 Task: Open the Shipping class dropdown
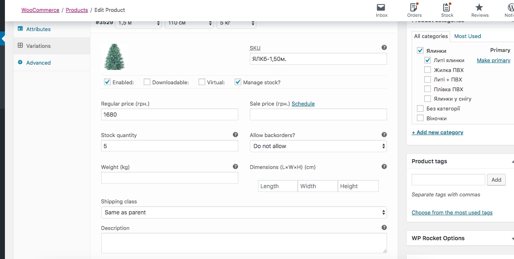pyautogui.click(x=244, y=212)
